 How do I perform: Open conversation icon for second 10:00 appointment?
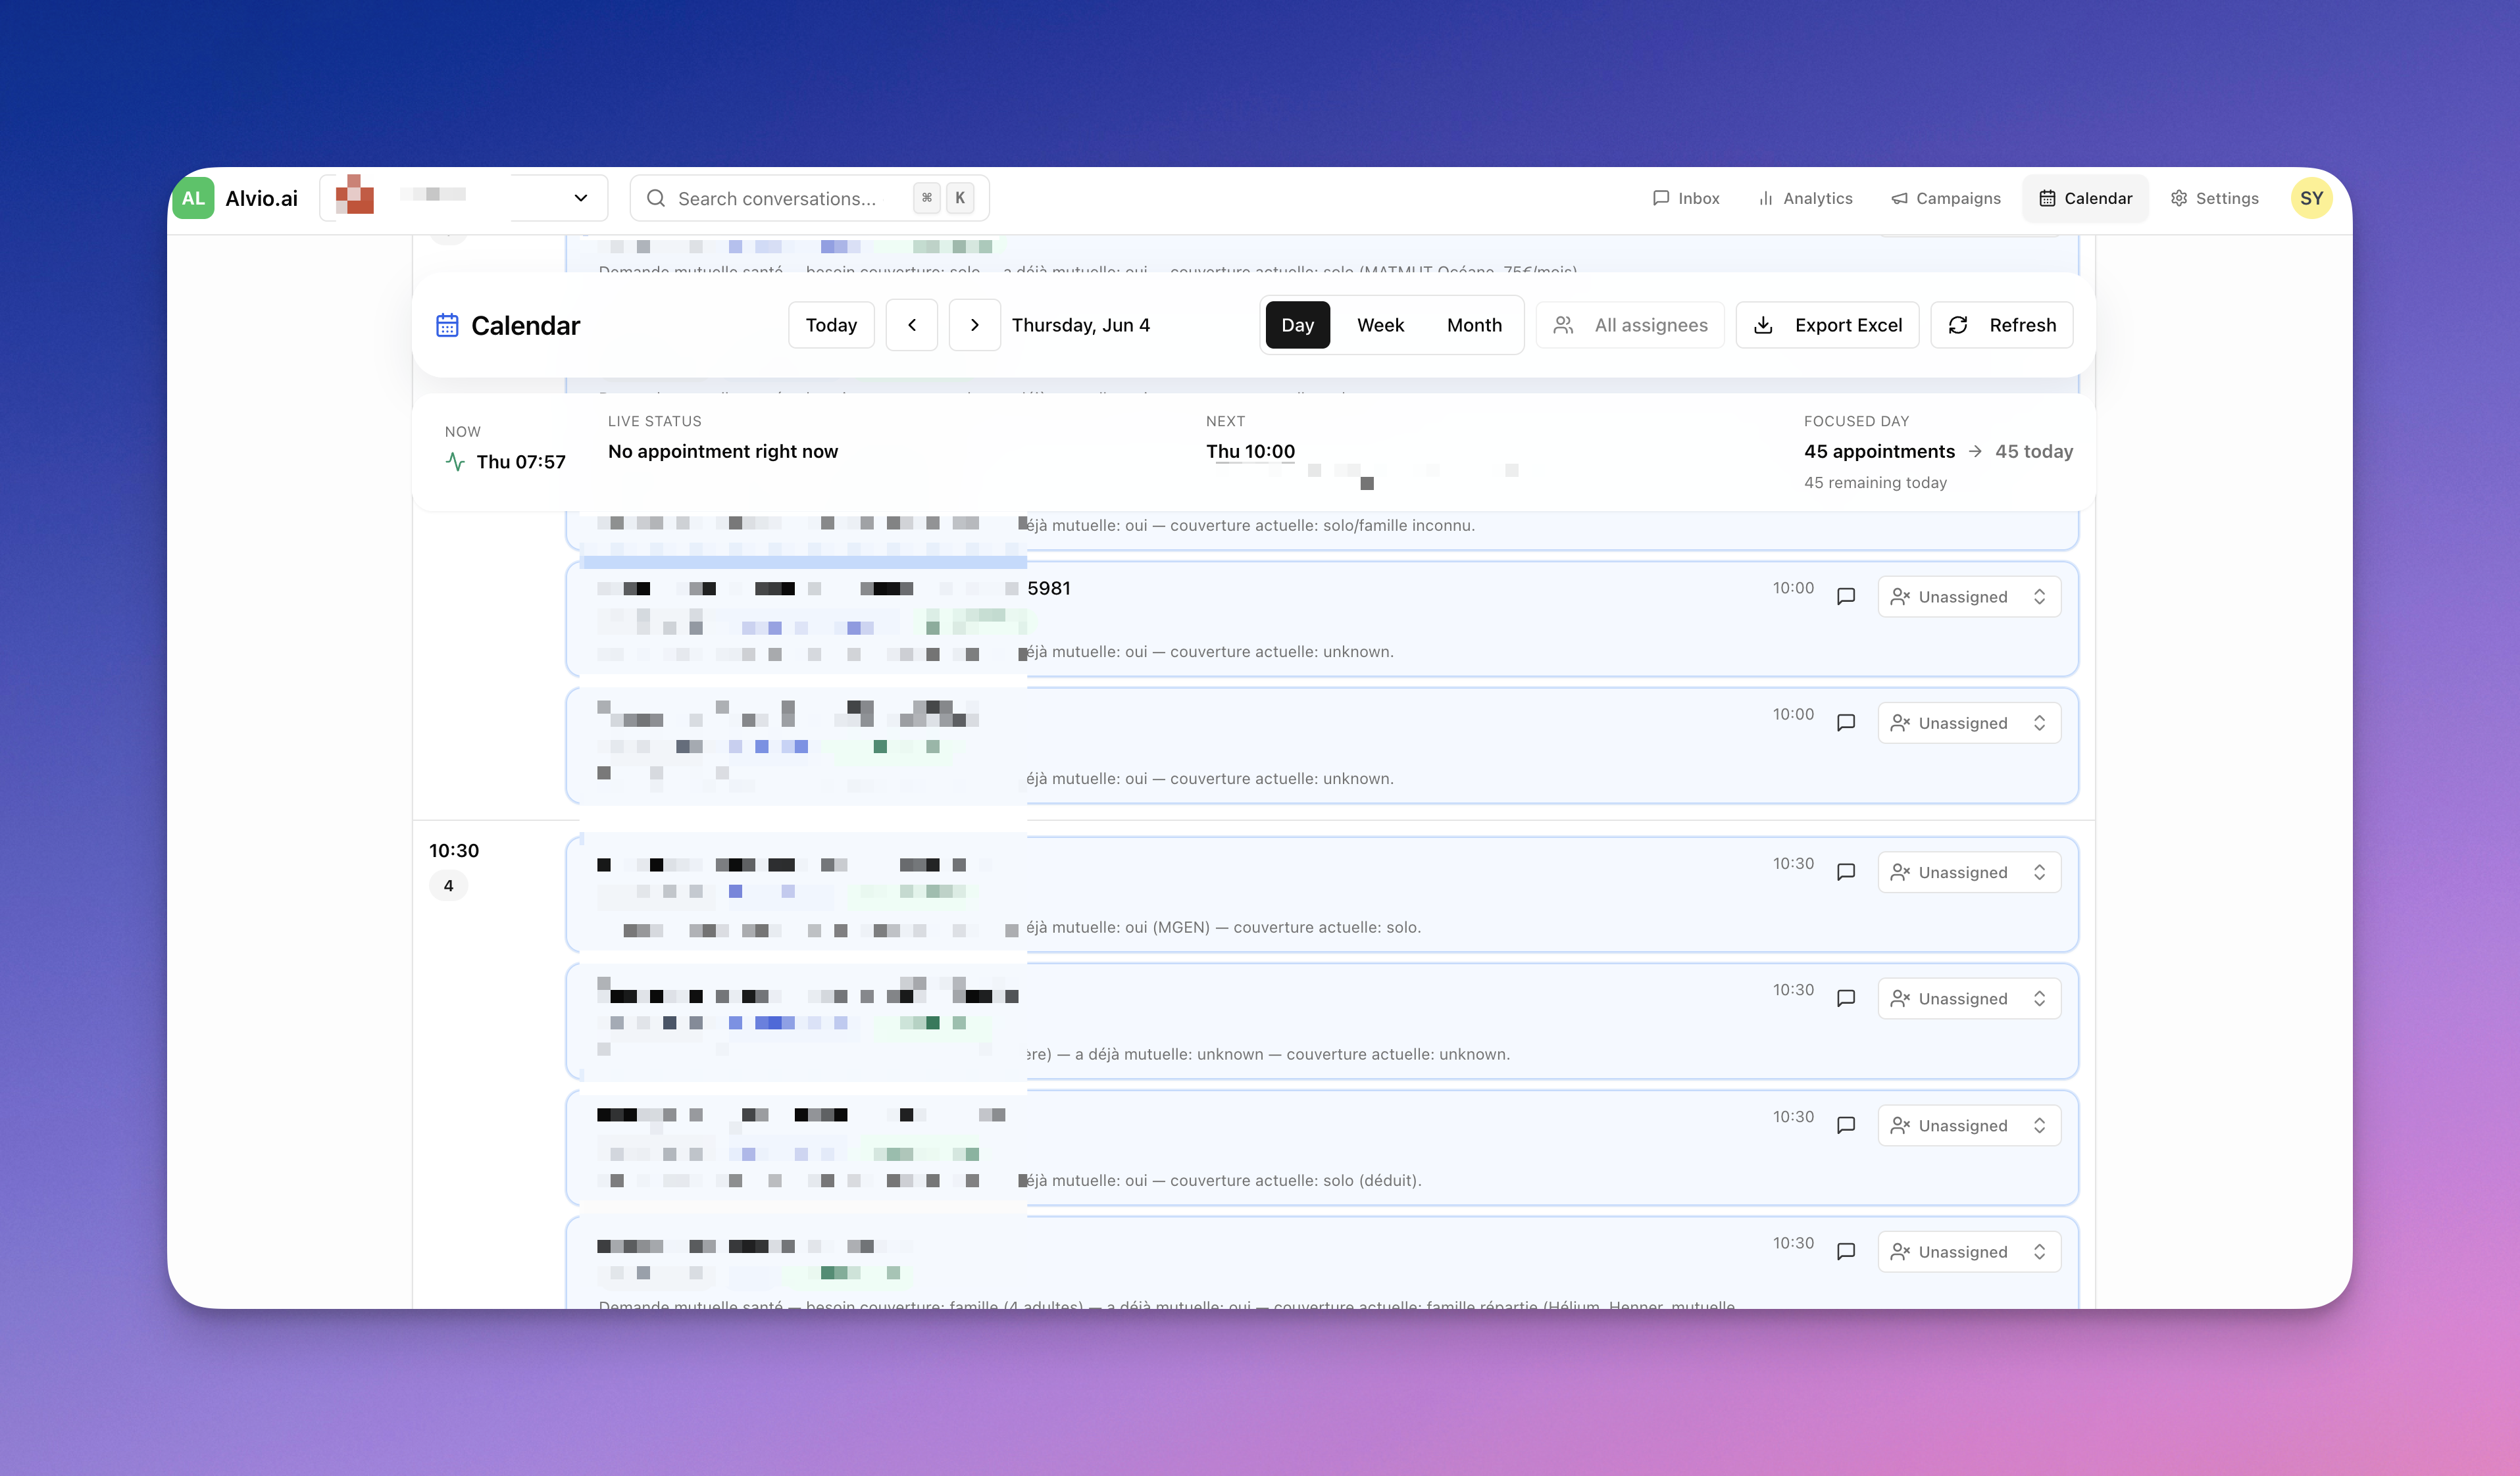click(x=1846, y=723)
